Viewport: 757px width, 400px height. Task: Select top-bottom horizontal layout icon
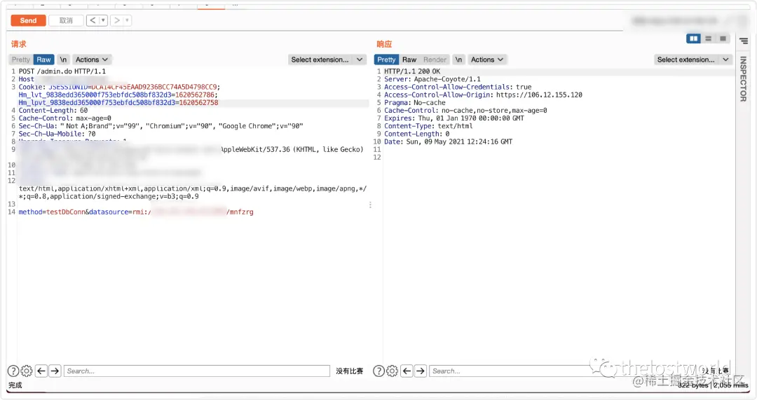708,39
